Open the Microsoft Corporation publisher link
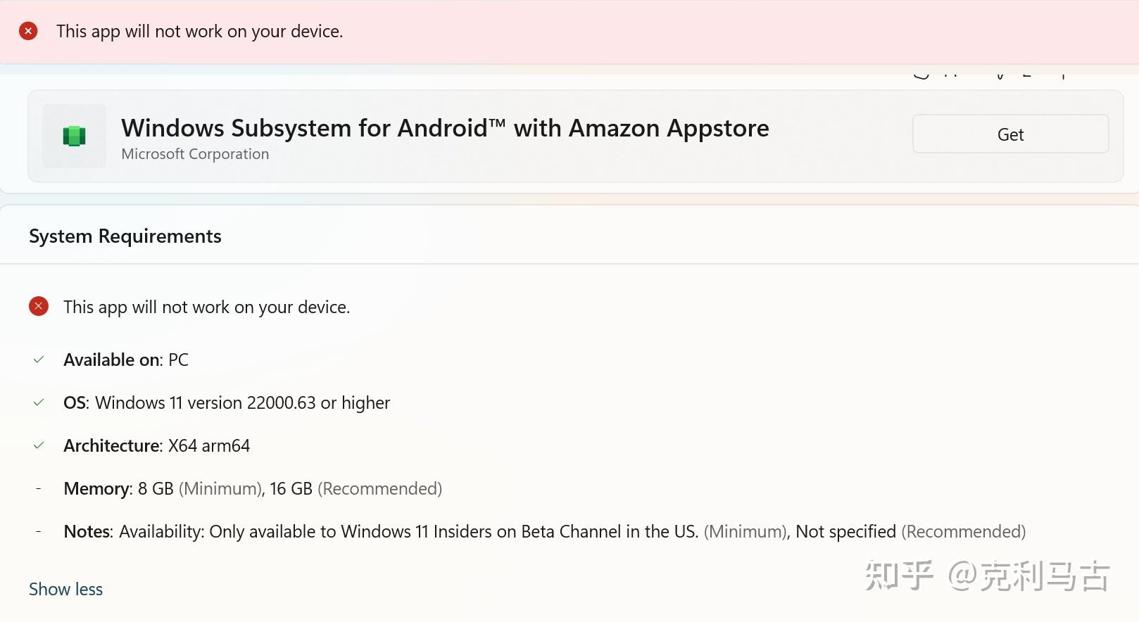Screen dimensions: 1139x622 tap(195, 154)
